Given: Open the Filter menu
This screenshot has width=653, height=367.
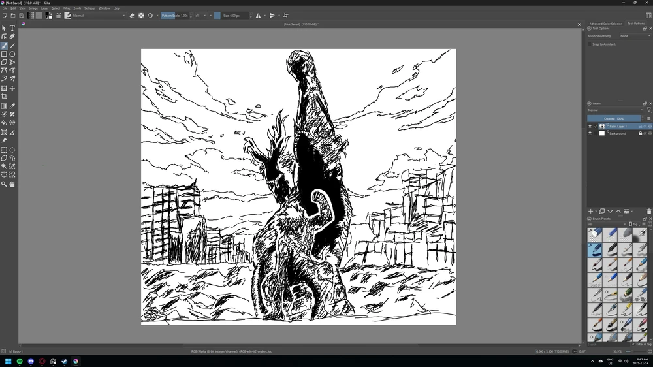Looking at the screenshot, I should tap(67, 8).
